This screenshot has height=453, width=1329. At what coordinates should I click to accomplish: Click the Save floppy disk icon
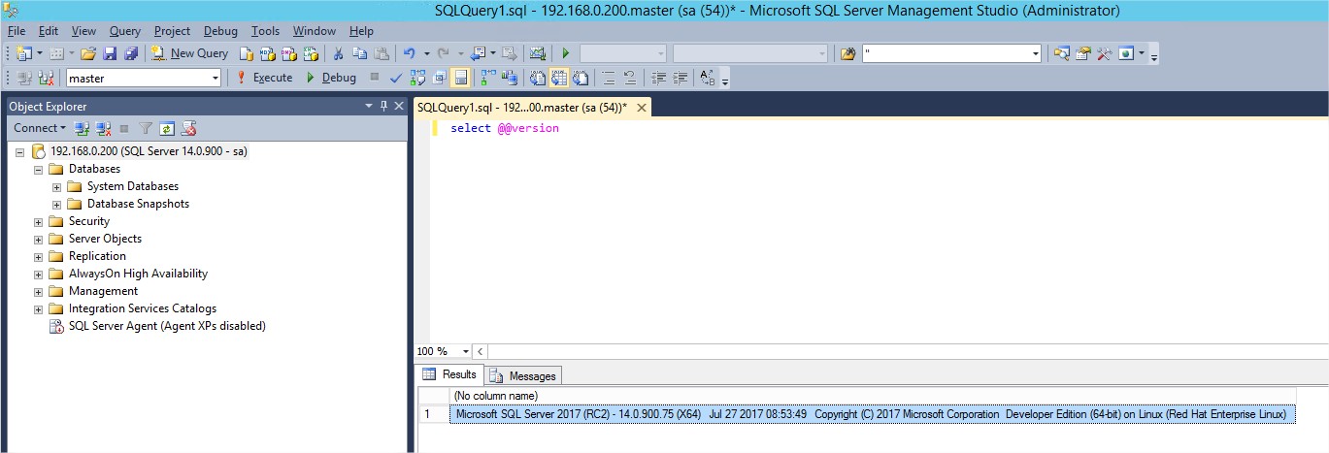click(110, 53)
